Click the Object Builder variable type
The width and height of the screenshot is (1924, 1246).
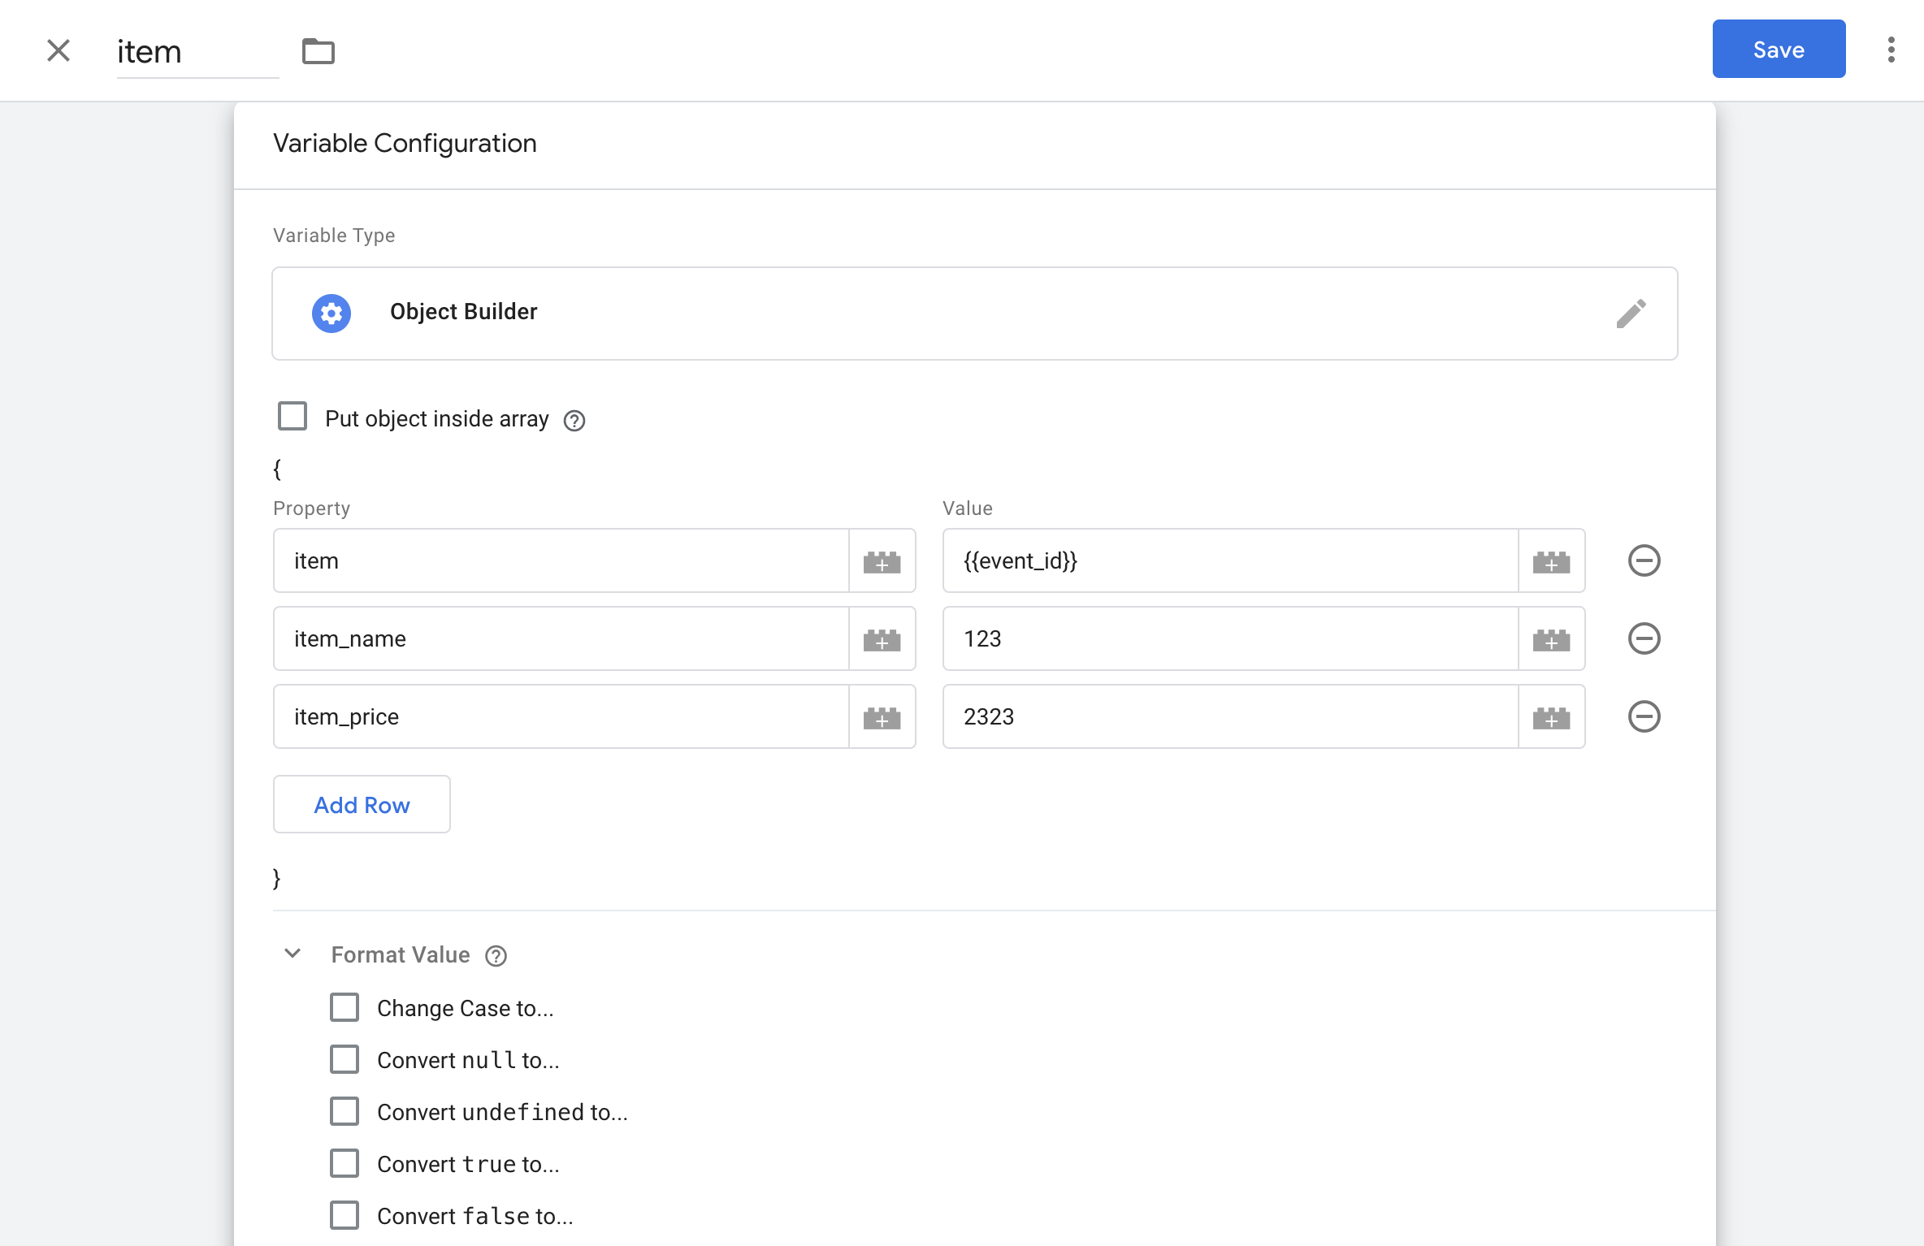tap(973, 311)
